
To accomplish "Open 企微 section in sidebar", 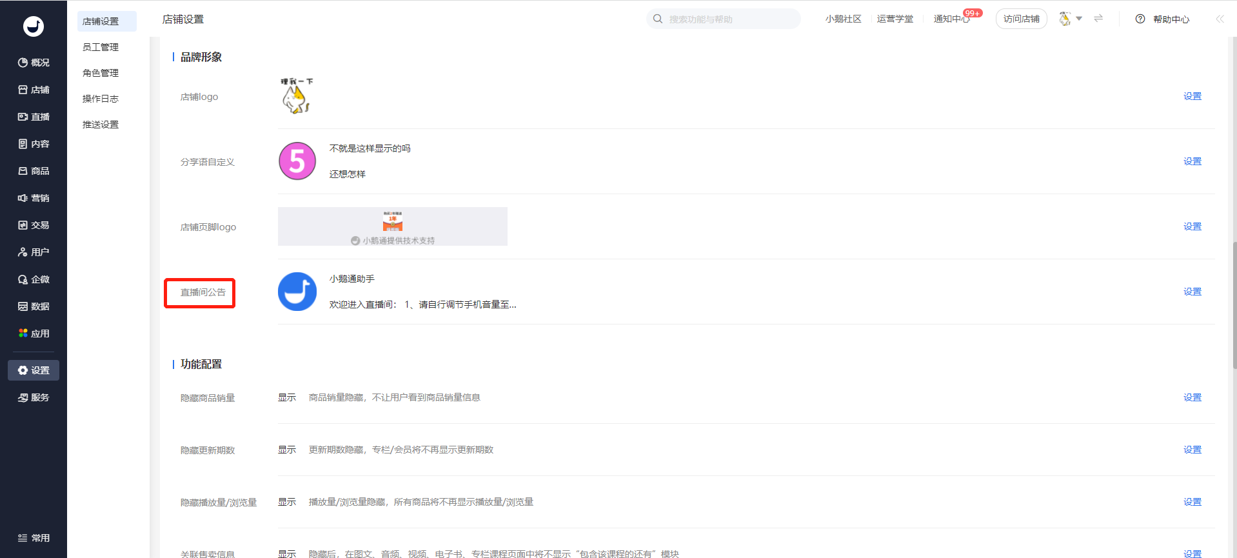I will click(34, 279).
